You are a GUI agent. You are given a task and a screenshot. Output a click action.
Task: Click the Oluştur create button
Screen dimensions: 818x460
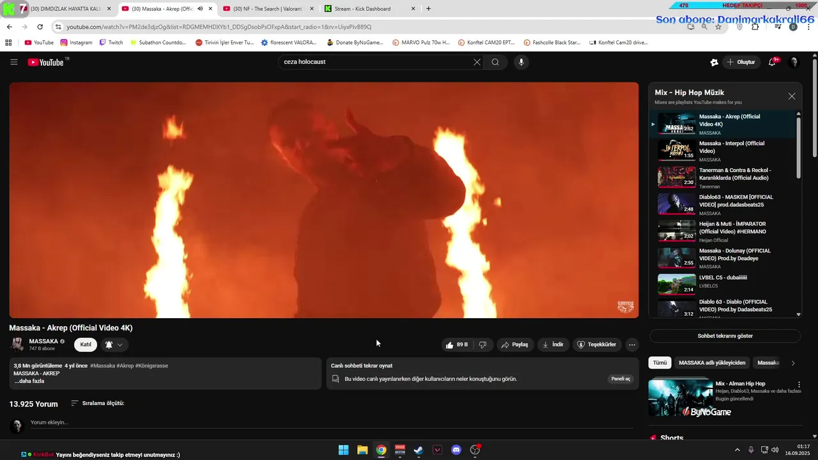(x=741, y=62)
